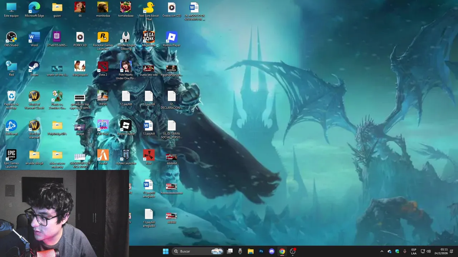Click the microphone tray icon
This screenshot has height=257, width=458.
[x=405, y=251]
